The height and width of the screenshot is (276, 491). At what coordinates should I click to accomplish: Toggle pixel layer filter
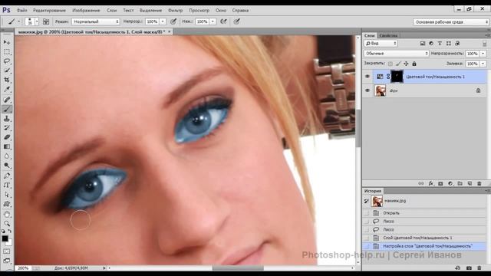pyautogui.click(x=423, y=44)
